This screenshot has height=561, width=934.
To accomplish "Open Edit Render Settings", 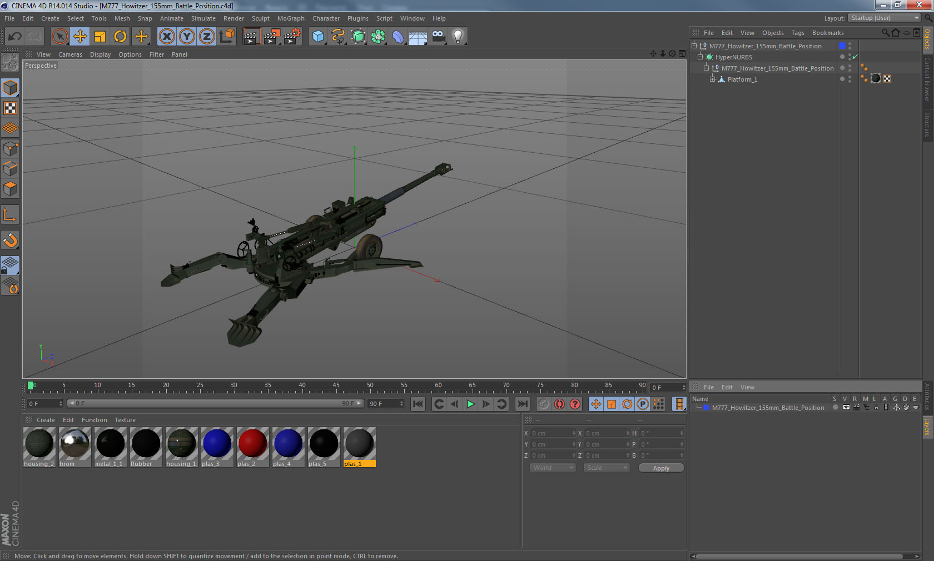I will click(292, 37).
